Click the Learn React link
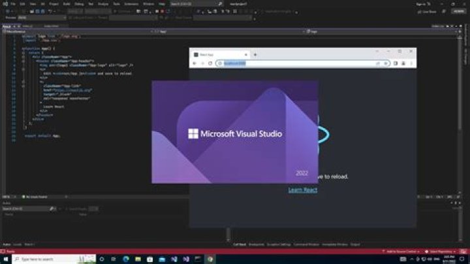470x264 pixels. coord(302,190)
